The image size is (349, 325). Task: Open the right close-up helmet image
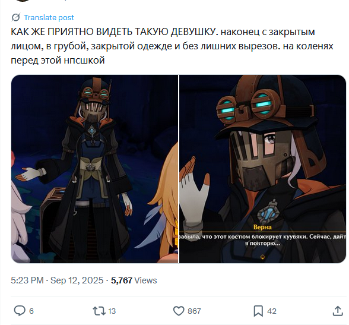tap(262, 169)
